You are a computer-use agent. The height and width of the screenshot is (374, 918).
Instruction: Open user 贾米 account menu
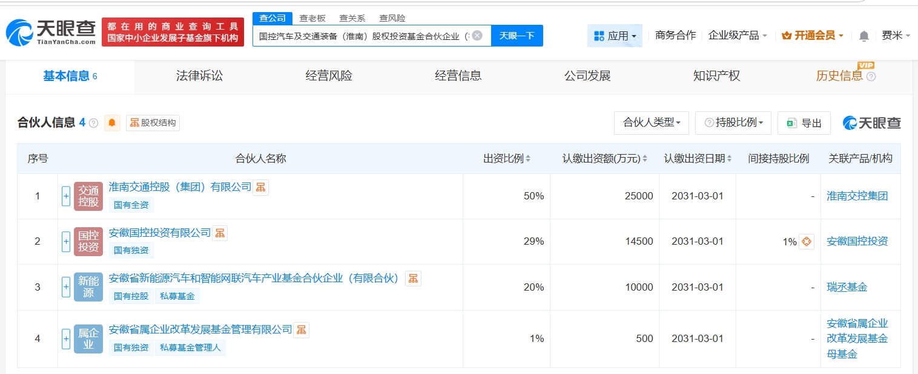(x=896, y=36)
